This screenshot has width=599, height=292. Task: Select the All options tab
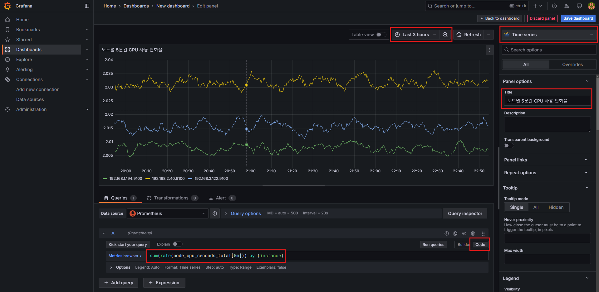[x=526, y=65]
